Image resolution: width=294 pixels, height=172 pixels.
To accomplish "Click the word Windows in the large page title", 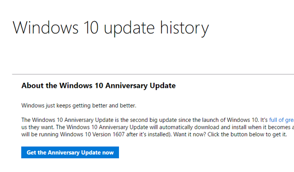I will tap(45, 28).
